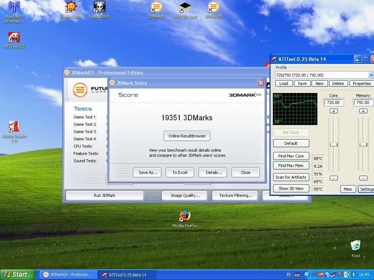Click the ATITool title bar icon

click(274, 59)
